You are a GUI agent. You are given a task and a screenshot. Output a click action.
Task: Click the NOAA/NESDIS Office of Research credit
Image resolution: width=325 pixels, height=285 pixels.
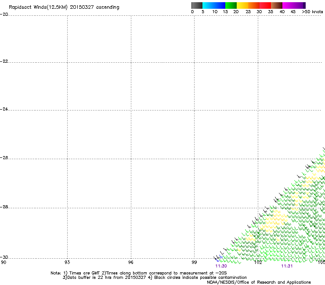coord(259,282)
